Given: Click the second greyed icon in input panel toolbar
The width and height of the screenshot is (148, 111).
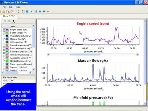Looking at the screenshot, I should tap(9, 21).
